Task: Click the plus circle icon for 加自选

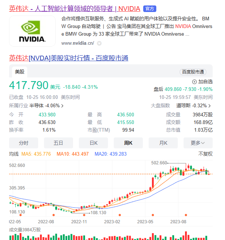Action: click(x=194, y=82)
